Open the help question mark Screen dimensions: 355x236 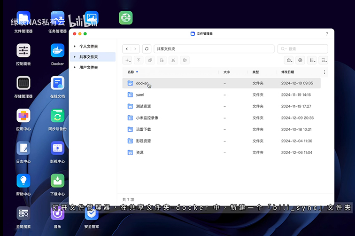pos(327,34)
